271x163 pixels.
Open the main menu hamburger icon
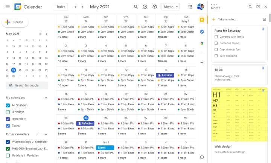click(8, 7)
